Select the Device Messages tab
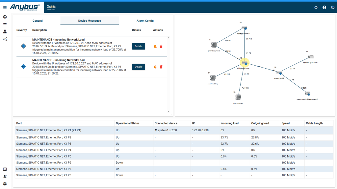The image size is (337, 189). pos(90,21)
